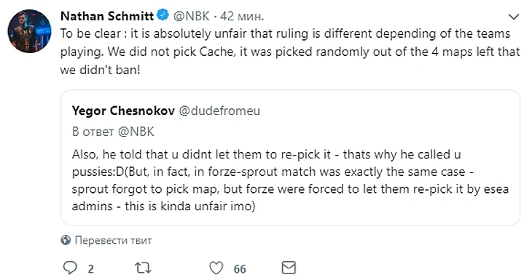
Task: Open the tweet options chevron menu
Action: [x=514, y=17]
